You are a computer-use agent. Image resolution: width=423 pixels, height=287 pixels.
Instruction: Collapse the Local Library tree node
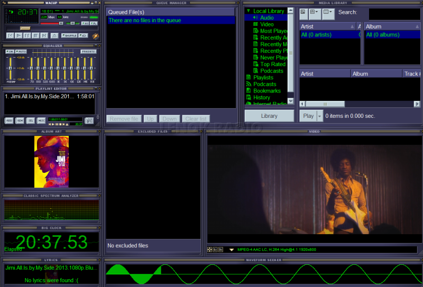tap(249, 11)
